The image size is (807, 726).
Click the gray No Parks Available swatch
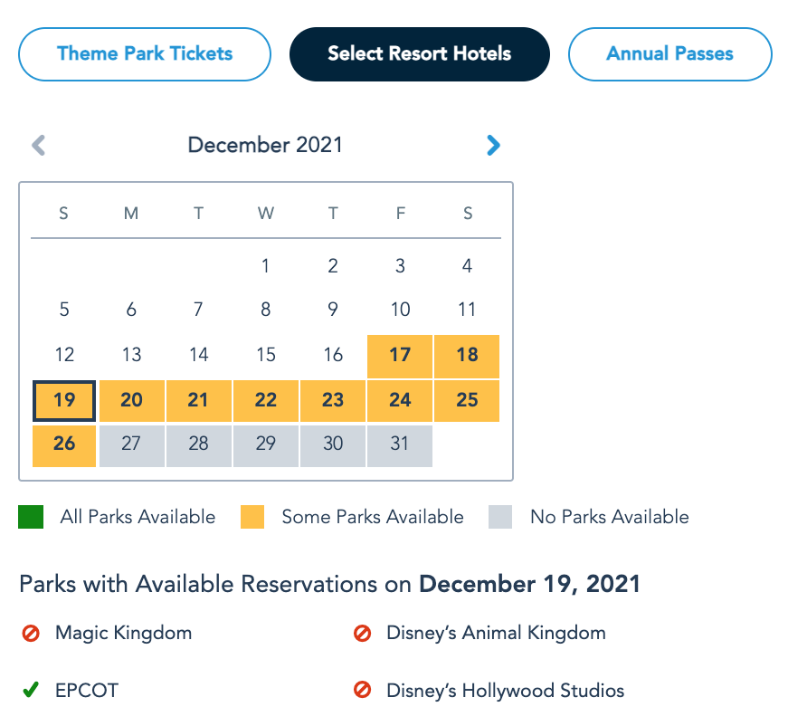click(500, 518)
